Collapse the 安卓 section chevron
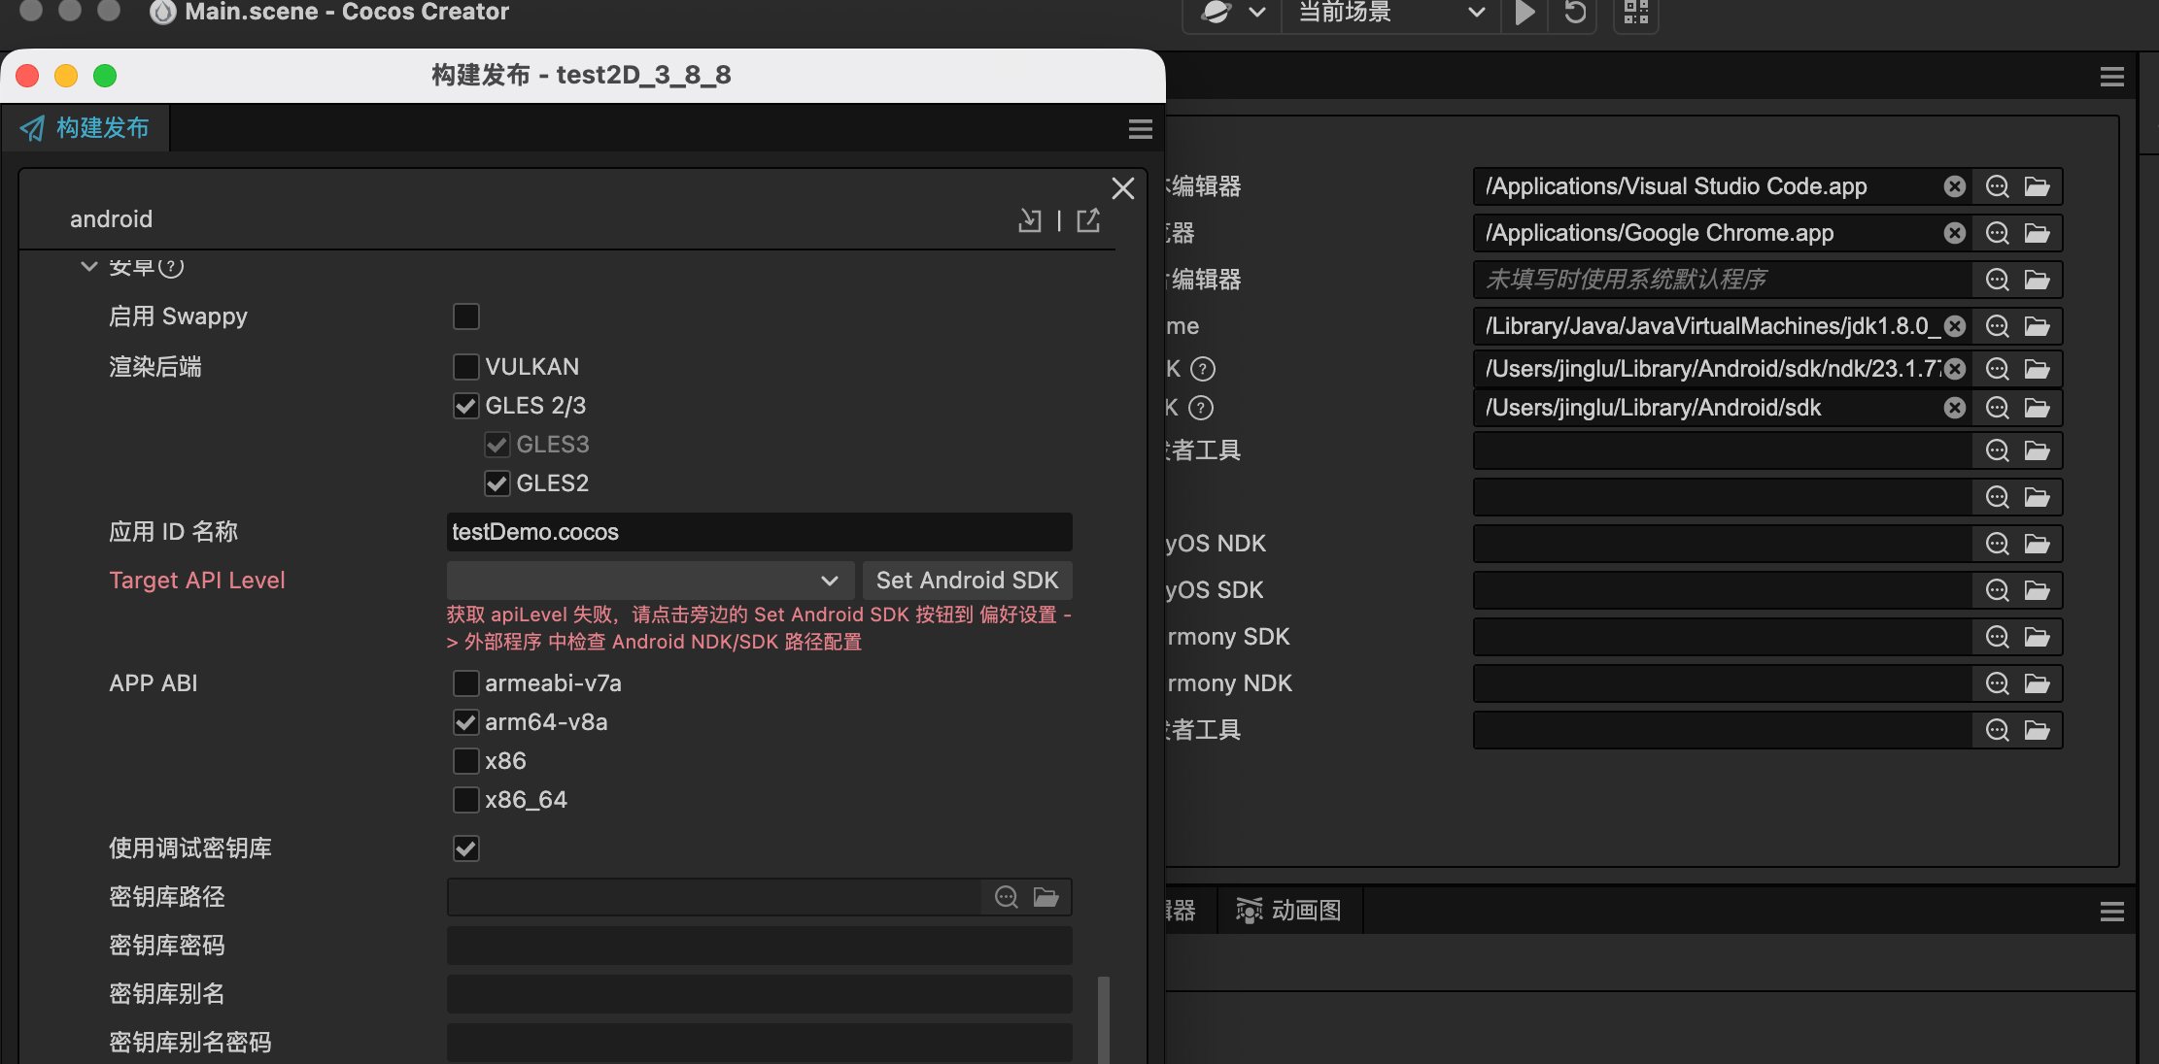Viewport: 2159px width, 1064px height. [x=88, y=266]
